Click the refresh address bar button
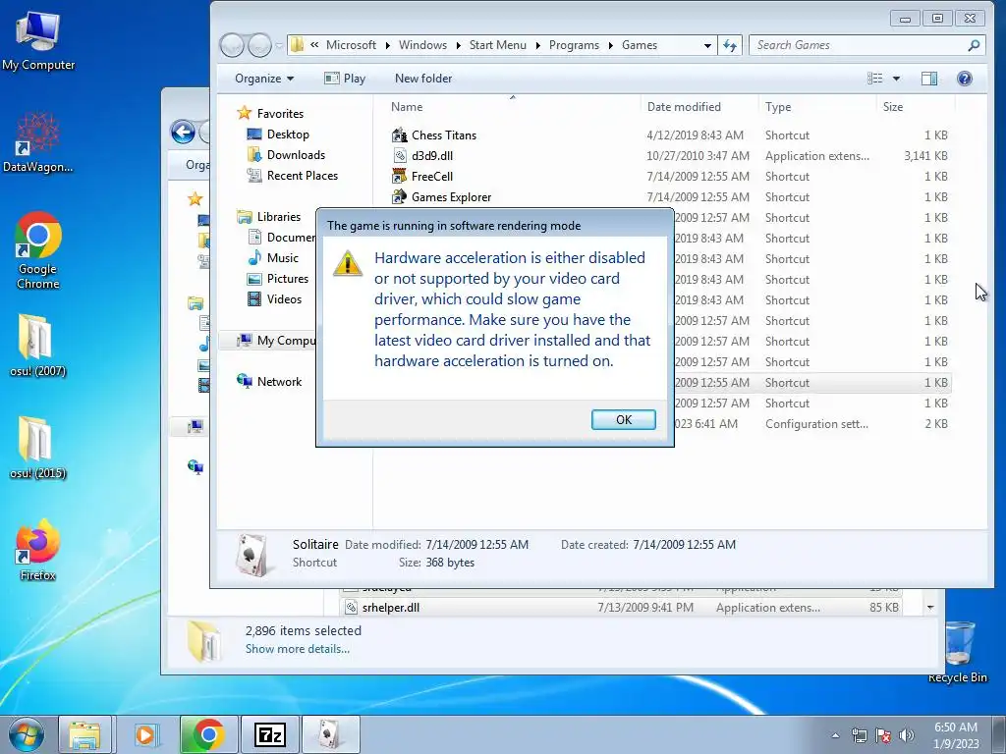This screenshot has height=754, width=1006. (x=730, y=45)
